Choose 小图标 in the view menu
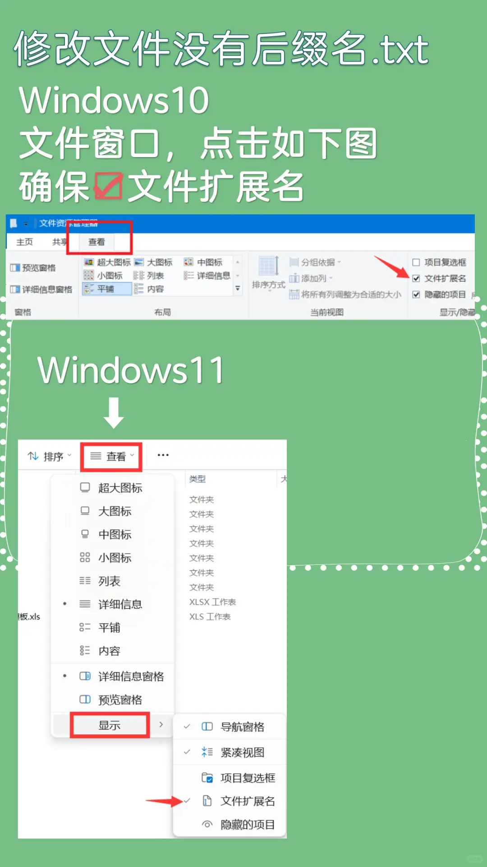Viewport: 487px width, 867px height. pyautogui.click(x=111, y=558)
